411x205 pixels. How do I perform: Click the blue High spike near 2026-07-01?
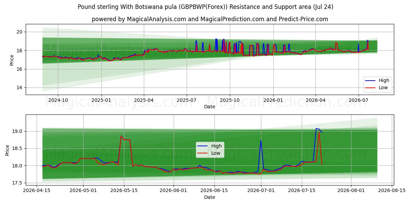261,140
